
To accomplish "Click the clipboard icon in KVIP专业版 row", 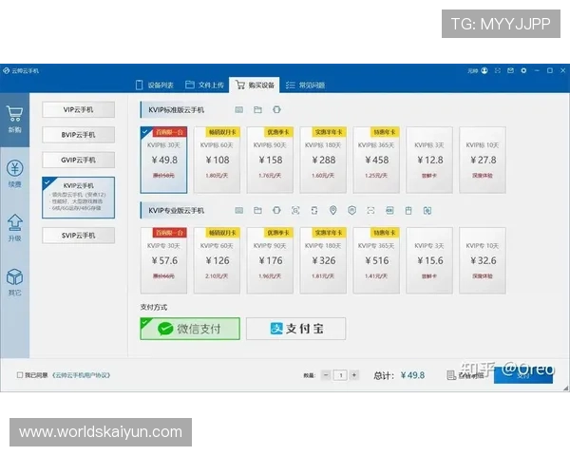I will pos(408,210).
